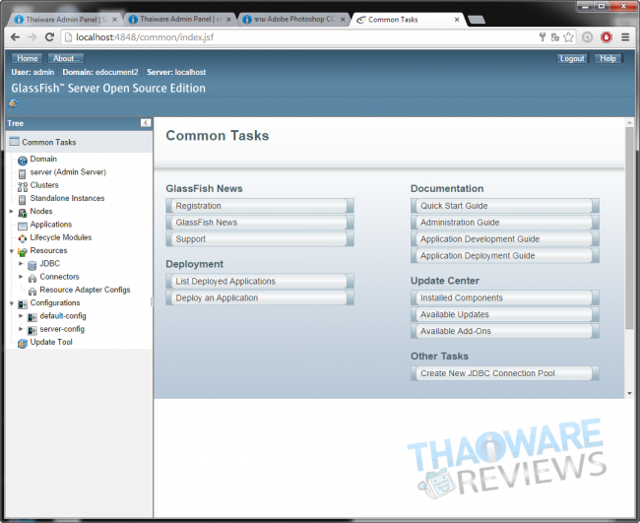Click the red Opera-style extension icon
Image resolution: width=640 pixels, height=523 pixels.
607,37
